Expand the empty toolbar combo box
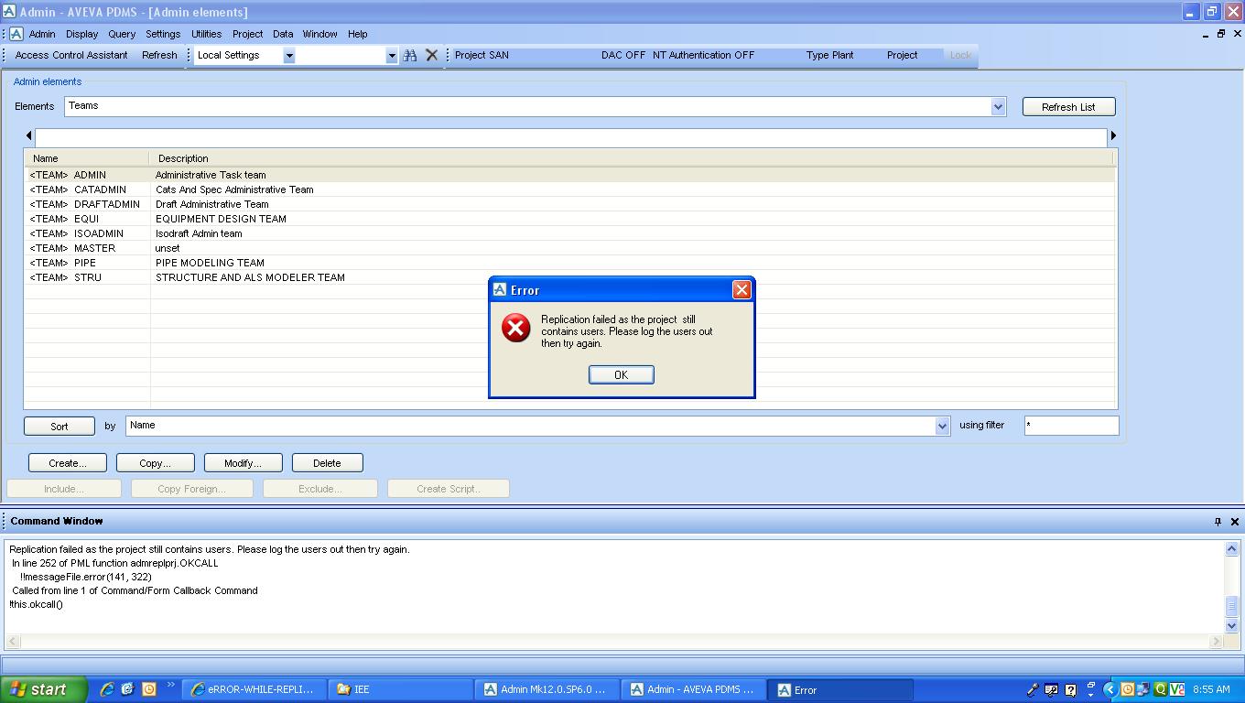The height and width of the screenshot is (703, 1245). click(391, 56)
